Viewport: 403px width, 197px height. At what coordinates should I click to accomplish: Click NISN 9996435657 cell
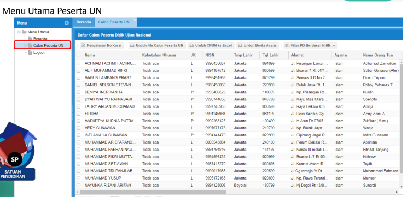[x=215, y=63]
